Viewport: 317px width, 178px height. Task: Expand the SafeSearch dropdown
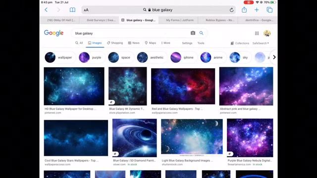pyautogui.click(x=261, y=43)
